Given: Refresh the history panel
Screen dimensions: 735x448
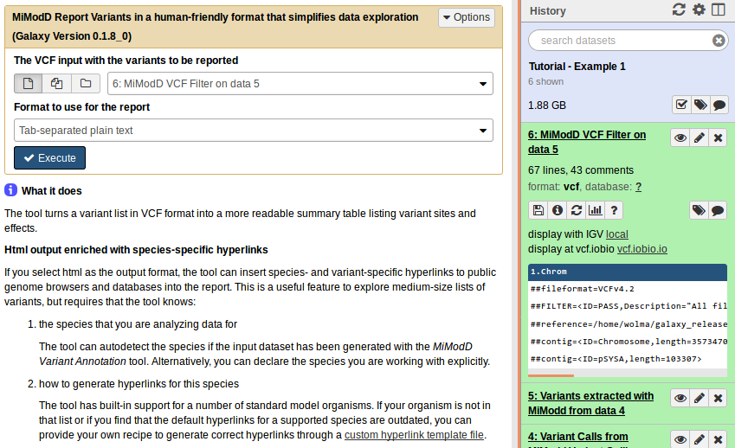Looking at the screenshot, I should pyautogui.click(x=679, y=10).
